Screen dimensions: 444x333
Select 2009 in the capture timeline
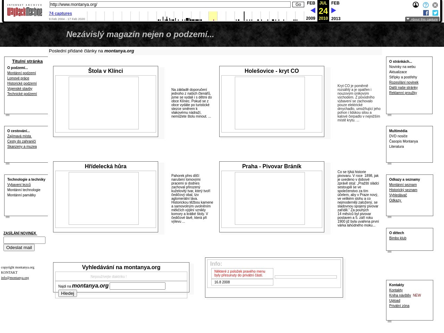coord(310,18)
